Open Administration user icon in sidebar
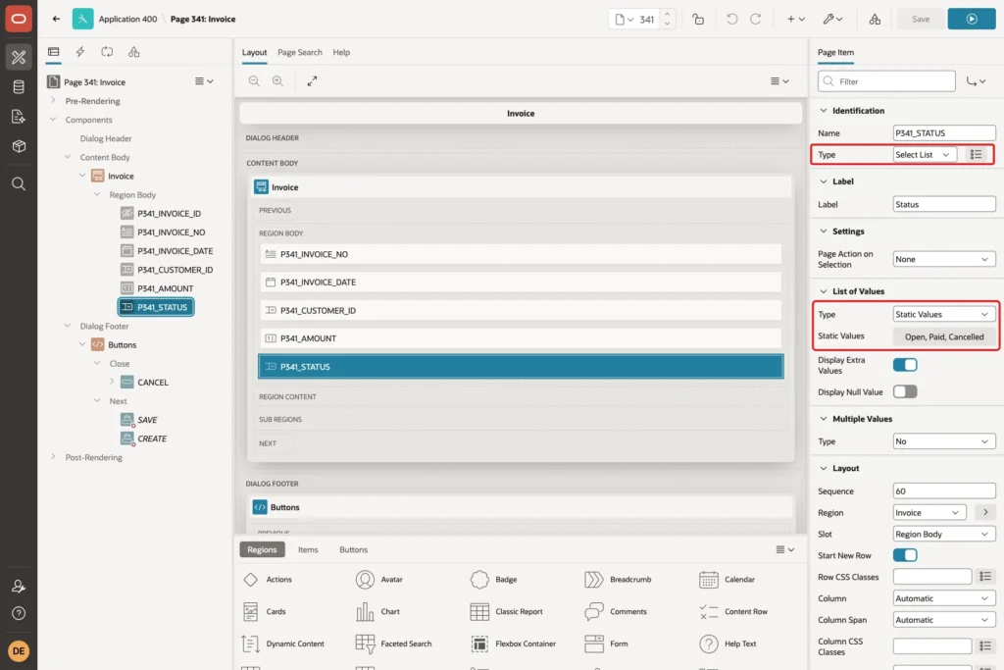 coord(19,586)
